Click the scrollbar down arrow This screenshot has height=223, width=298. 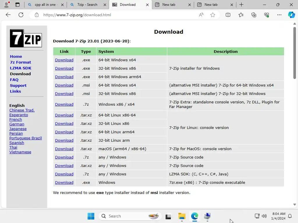click(295, 205)
